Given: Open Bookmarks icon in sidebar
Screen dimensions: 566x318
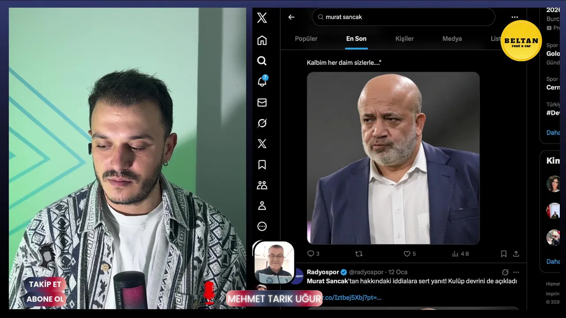Looking at the screenshot, I should click(262, 165).
